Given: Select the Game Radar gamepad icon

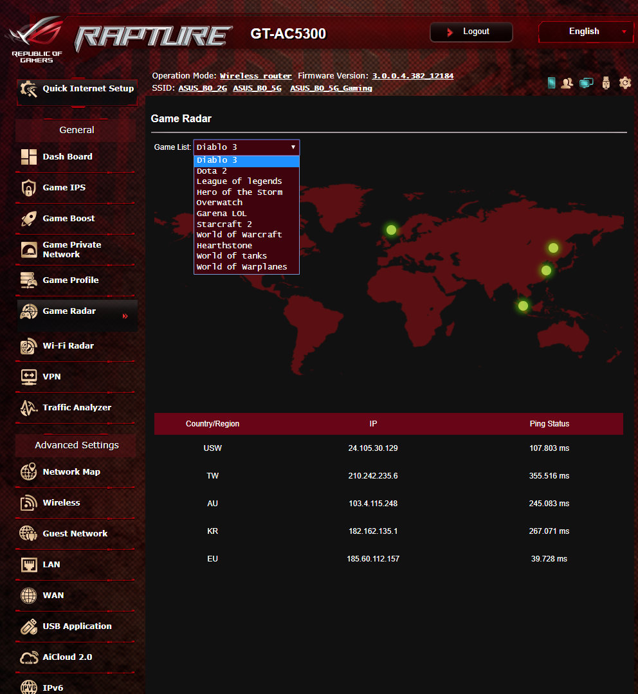Looking at the screenshot, I should [29, 311].
